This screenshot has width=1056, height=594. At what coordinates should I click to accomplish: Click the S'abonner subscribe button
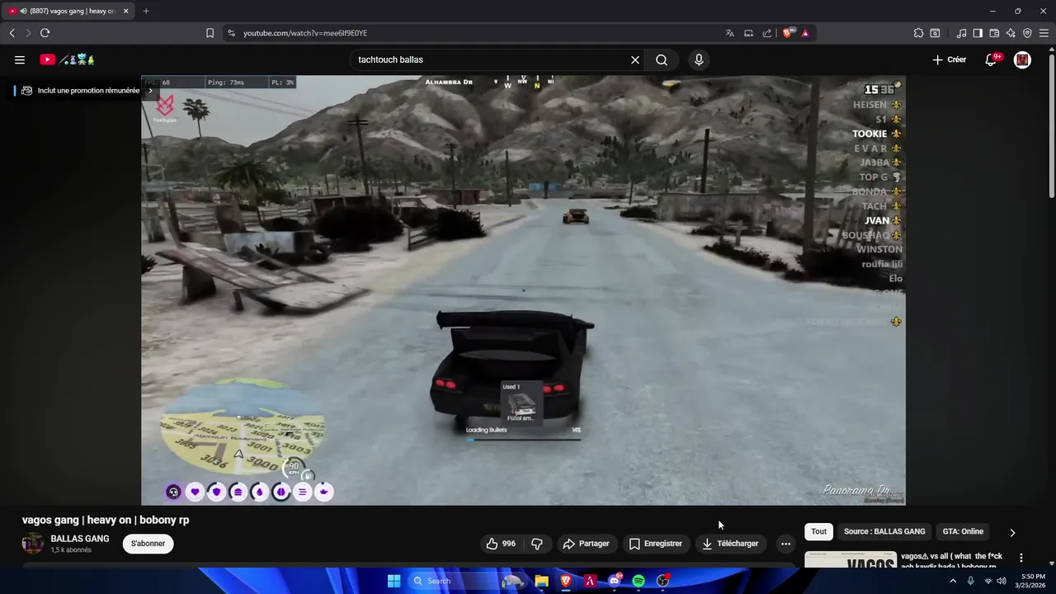click(x=148, y=544)
